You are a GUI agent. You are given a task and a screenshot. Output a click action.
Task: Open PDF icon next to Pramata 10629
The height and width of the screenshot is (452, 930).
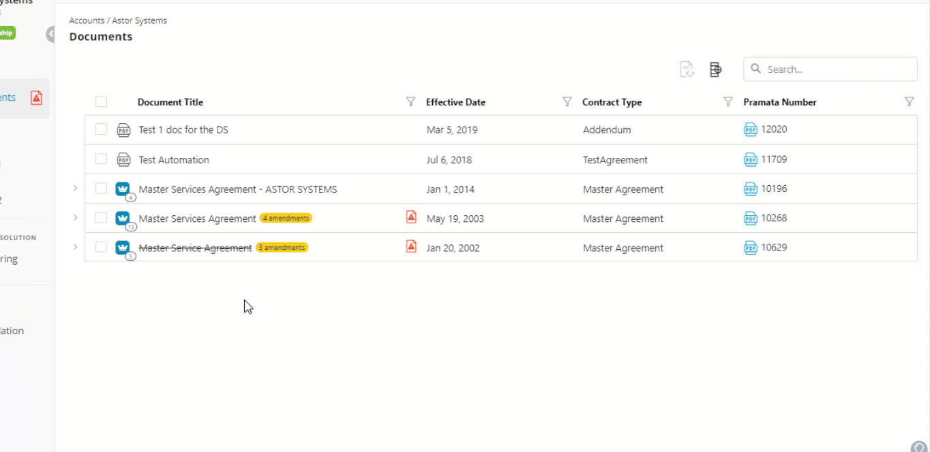pos(751,247)
